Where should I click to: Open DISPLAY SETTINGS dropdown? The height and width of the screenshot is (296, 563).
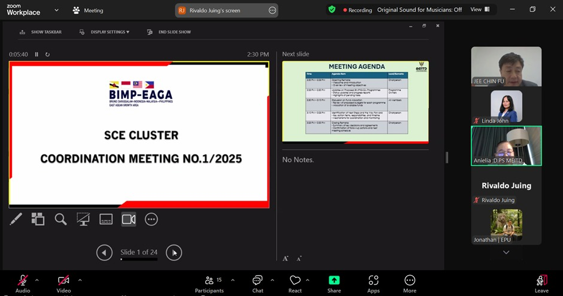104,32
